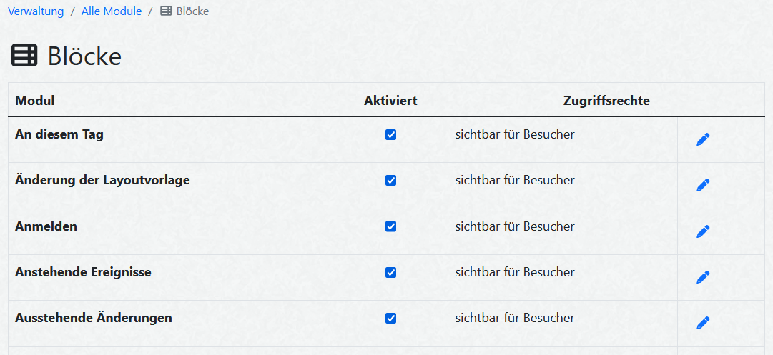This screenshot has width=773, height=355.
Task: Click Anmelden's sichtbar für Besucher text
Action: click(515, 226)
